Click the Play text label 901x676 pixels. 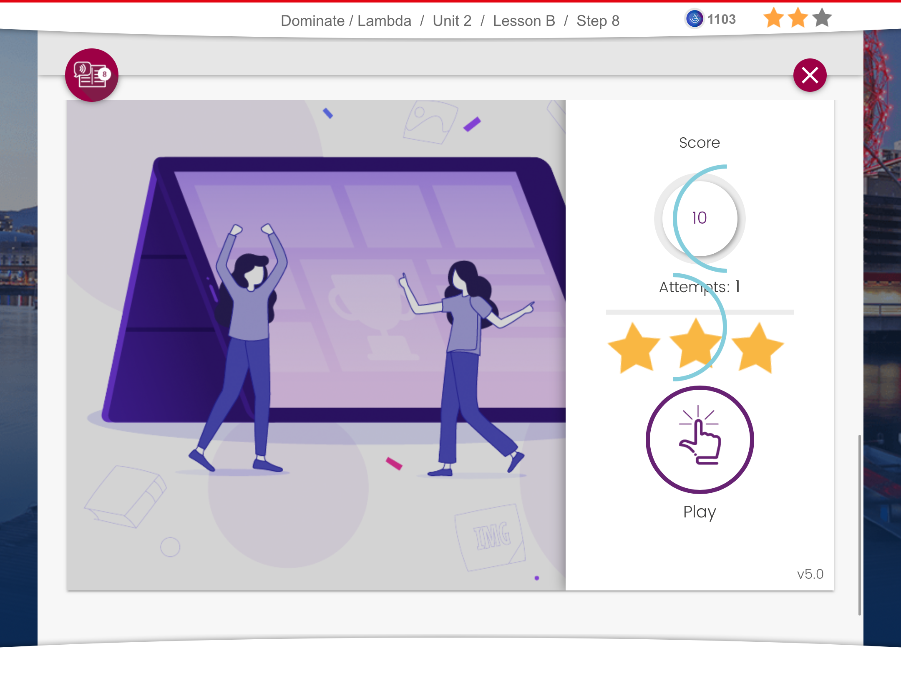700,512
